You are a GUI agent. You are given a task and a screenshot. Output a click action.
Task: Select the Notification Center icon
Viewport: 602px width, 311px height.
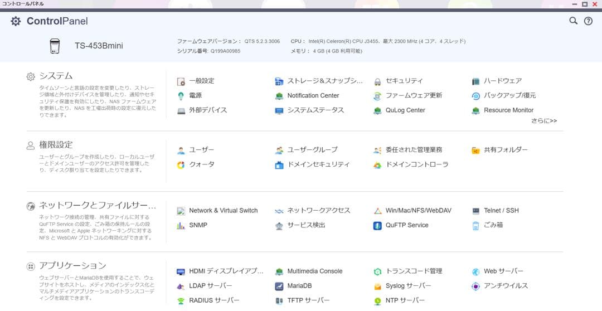(x=279, y=96)
